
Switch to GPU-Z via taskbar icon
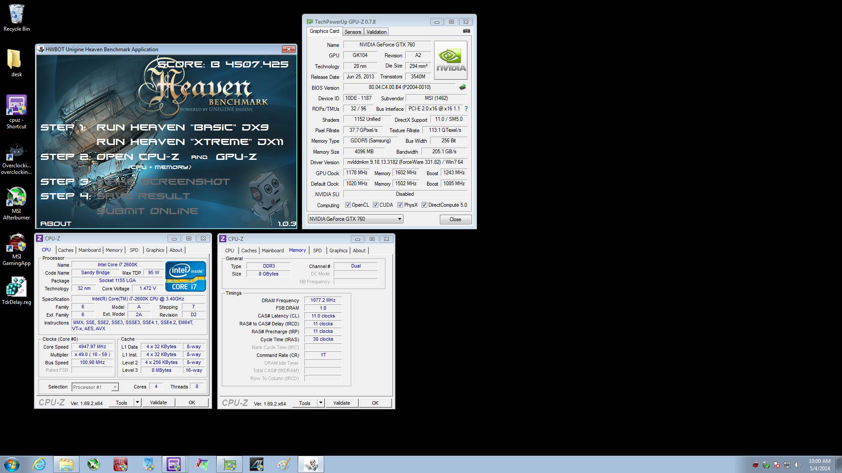(x=229, y=464)
